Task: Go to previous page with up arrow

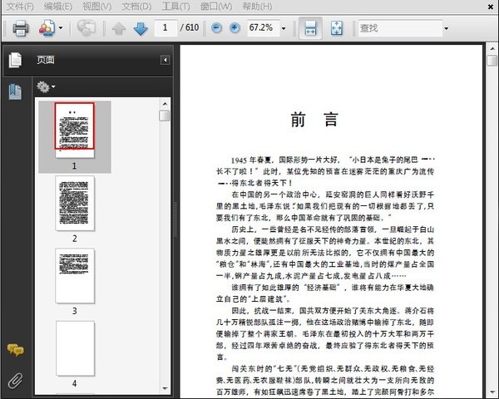Action: click(119, 28)
